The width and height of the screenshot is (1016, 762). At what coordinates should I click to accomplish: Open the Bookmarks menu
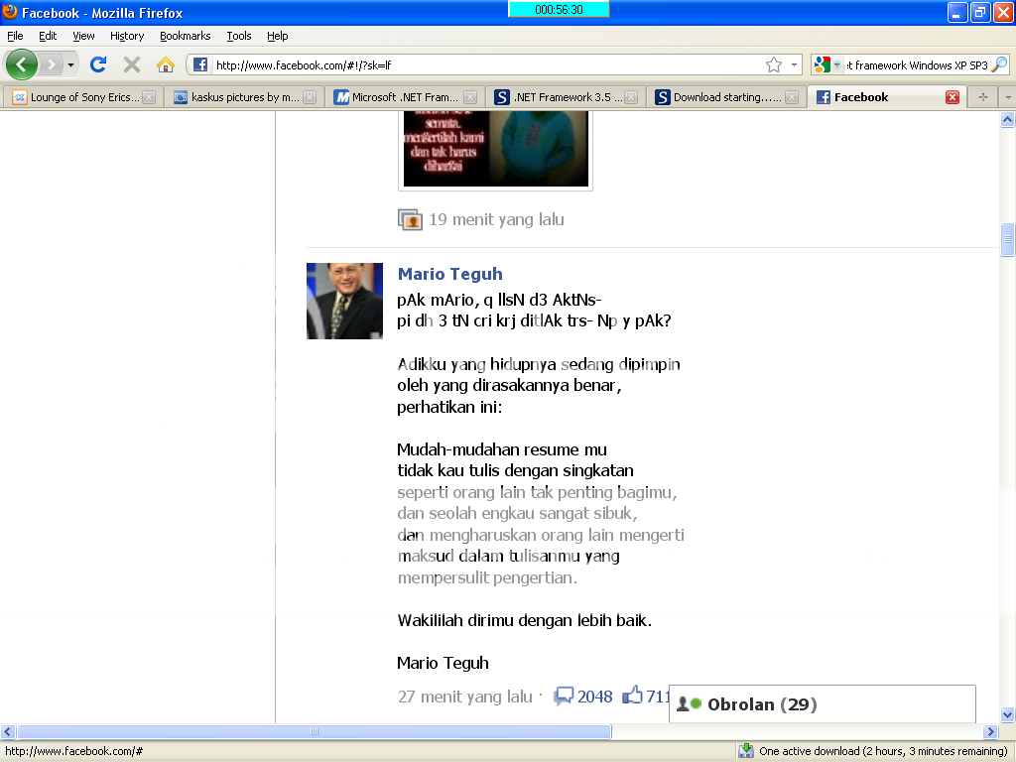point(185,36)
